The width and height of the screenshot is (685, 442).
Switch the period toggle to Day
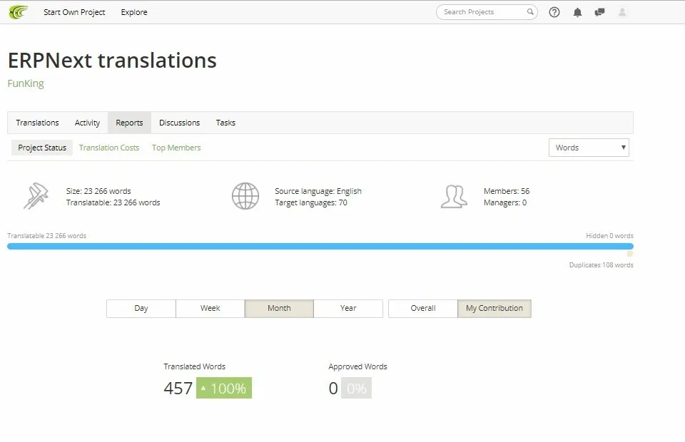[141, 309]
